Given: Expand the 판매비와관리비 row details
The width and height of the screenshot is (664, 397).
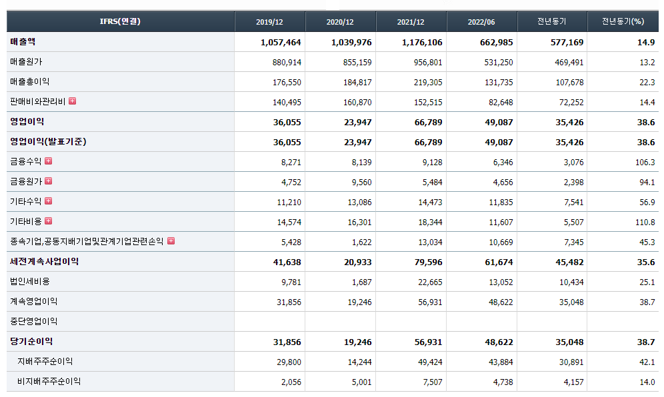Looking at the screenshot, I should click(x=73, y=101).
